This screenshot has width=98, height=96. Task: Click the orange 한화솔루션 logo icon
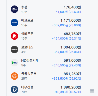pos(14,76)
